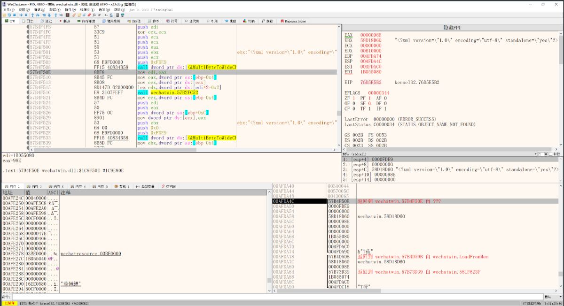
Task: Switch to the 符号 tab
Action: pos(172,21)
